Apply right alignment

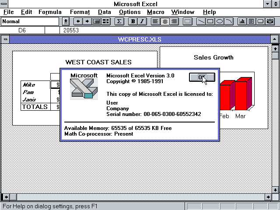174,21
